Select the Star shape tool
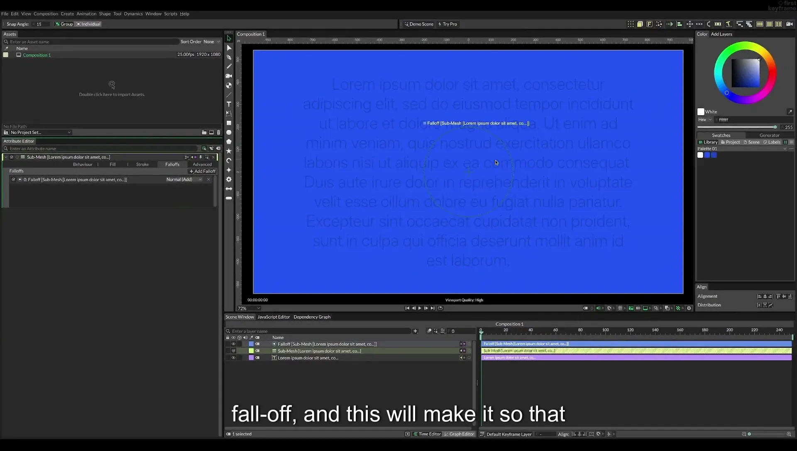This screenshot has width=797, height=451. click(x=229, y=151)
